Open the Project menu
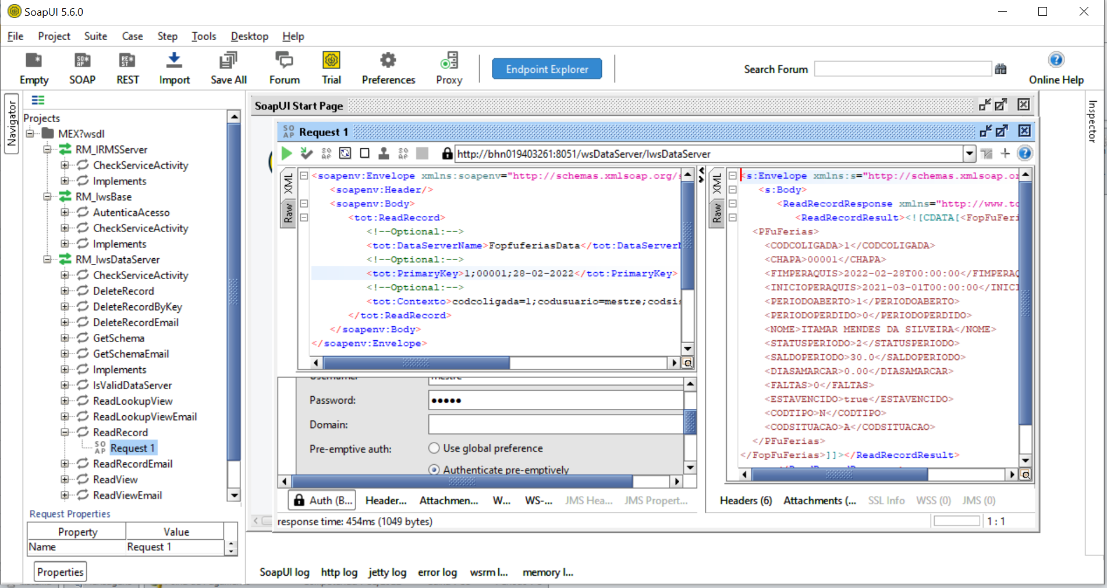The width and height of the screenshot is (1107, 588). click(54, 36)
